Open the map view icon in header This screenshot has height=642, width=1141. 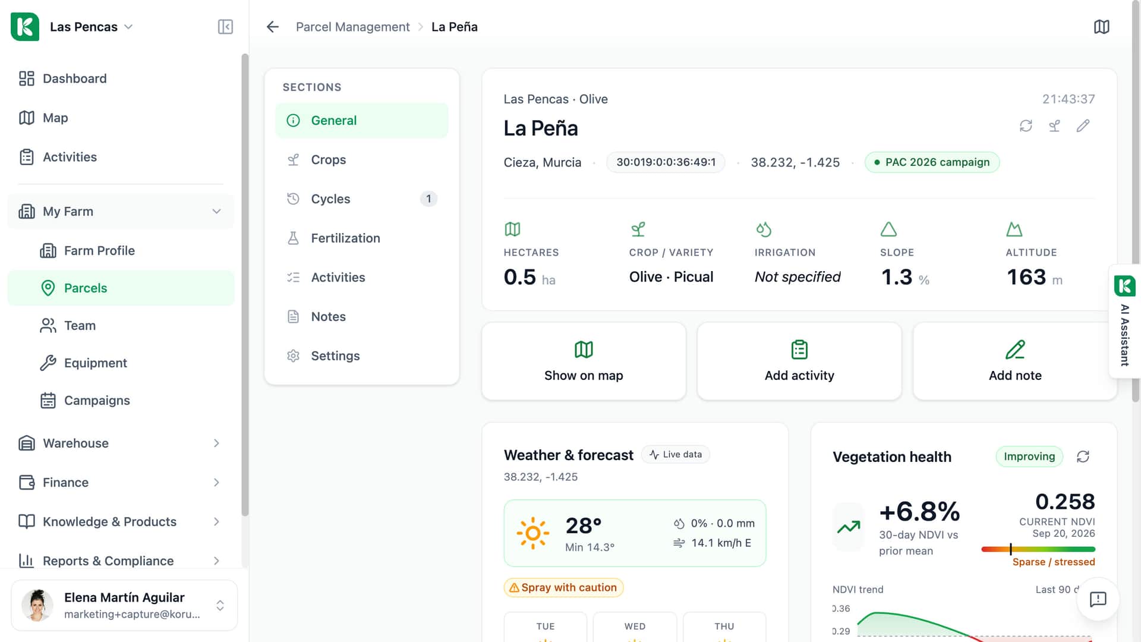(1101, 27)
